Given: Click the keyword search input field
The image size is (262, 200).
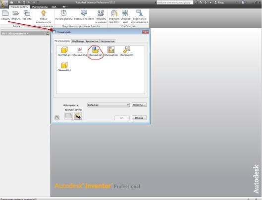Looking at the screenshot, I should coord(175,2).
